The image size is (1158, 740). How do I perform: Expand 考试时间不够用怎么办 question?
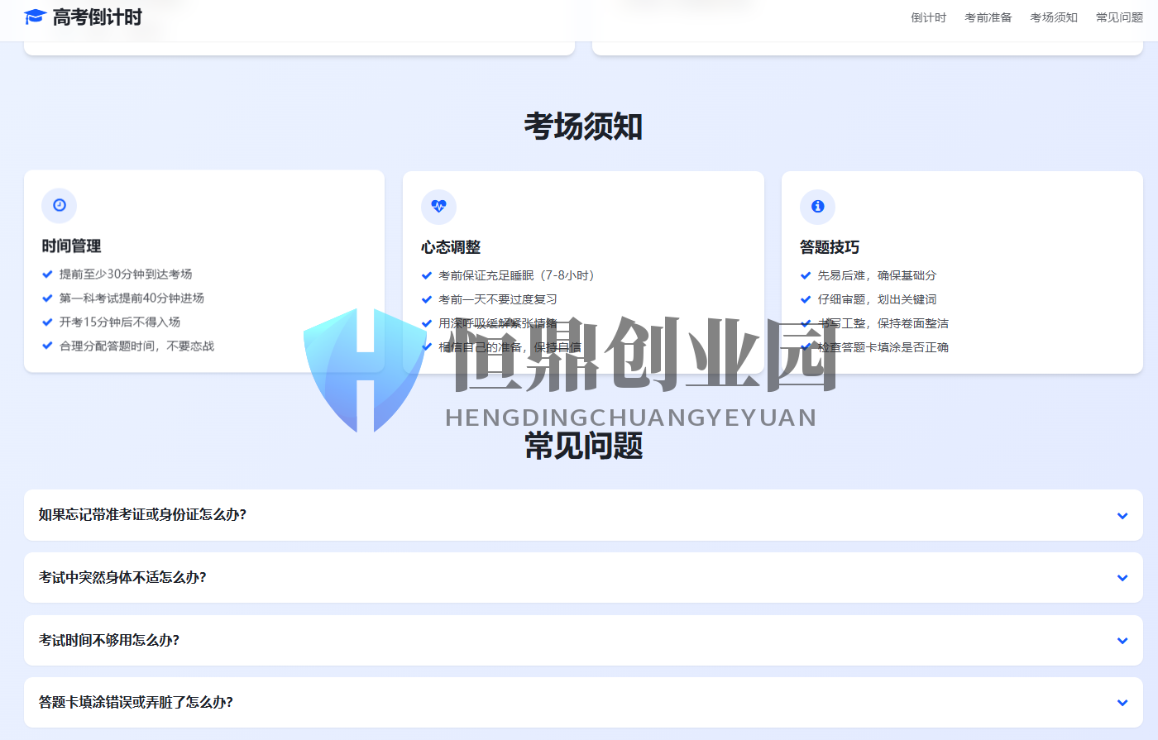point(583,640)
